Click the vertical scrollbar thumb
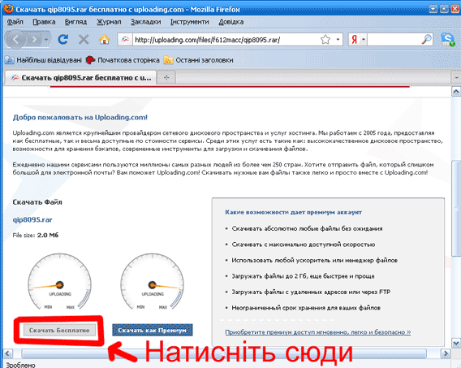Image resolution: width=461 pixels, height=368 pixels. [456, 208]
